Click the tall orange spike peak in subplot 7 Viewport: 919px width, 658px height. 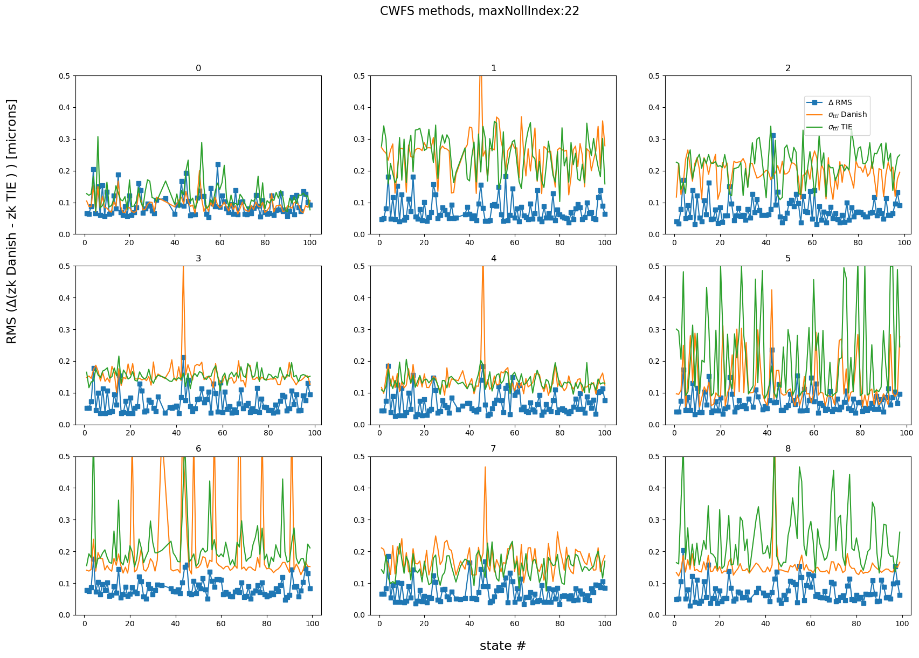click(485, 467)
